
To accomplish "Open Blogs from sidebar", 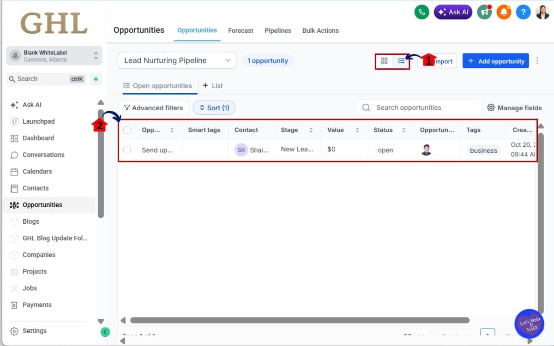I will point(30,221).
